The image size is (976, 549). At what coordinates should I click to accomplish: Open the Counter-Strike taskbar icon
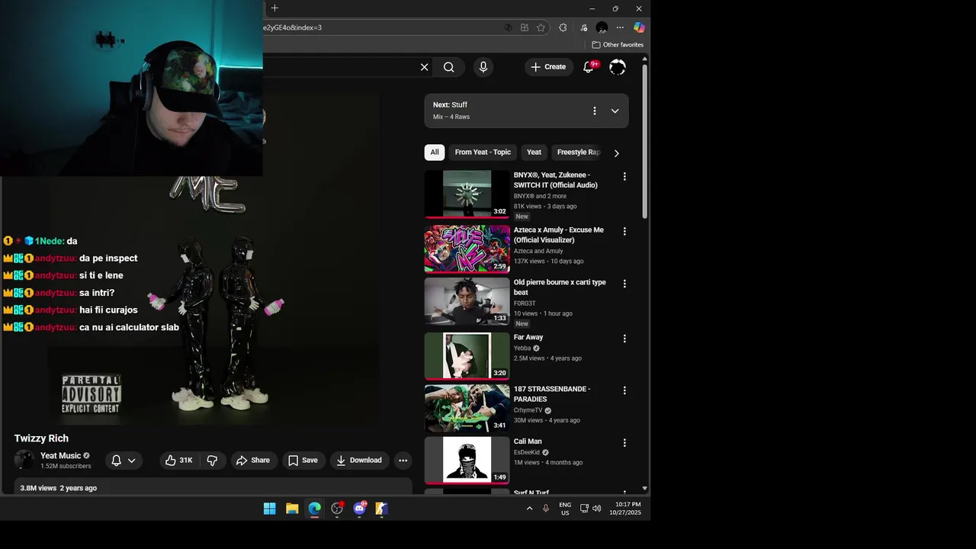381,509
